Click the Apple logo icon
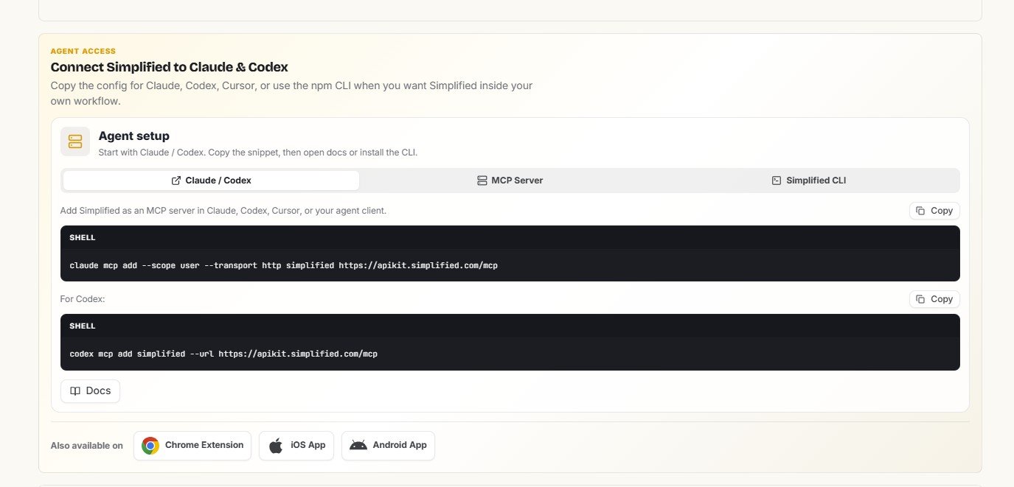This screenshot has width=1014, height=487. (x=276, y=446)
